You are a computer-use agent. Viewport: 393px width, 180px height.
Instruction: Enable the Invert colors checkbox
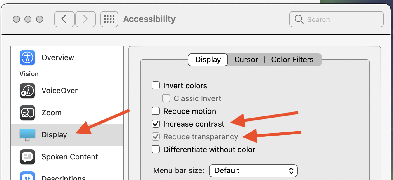[x=156, y=86]
